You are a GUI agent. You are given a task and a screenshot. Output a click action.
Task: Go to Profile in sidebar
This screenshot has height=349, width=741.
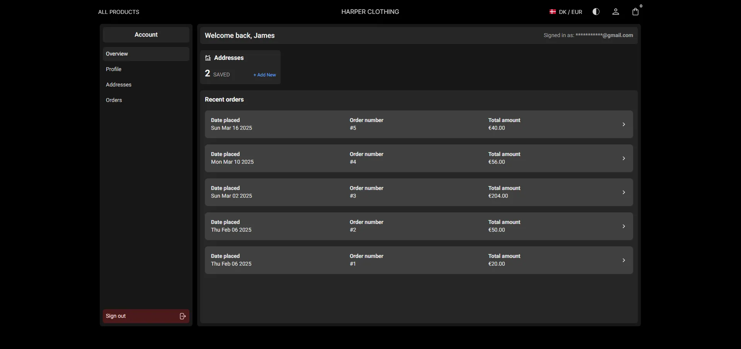114,69
